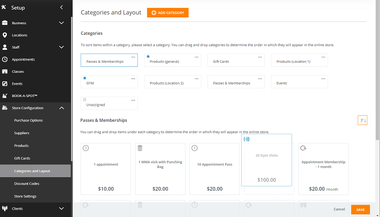This screenshot has width=380, height=217.
Task: Expand the Business menu chevron
Action: pyautogui.click(x=61, y=23)
